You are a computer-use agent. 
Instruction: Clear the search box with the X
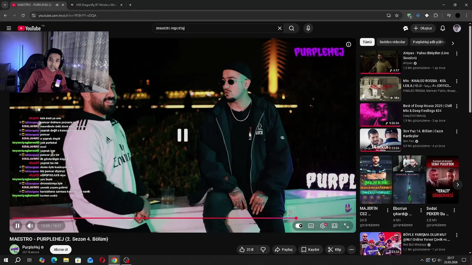pyautogui.click(x=280, y=28)
